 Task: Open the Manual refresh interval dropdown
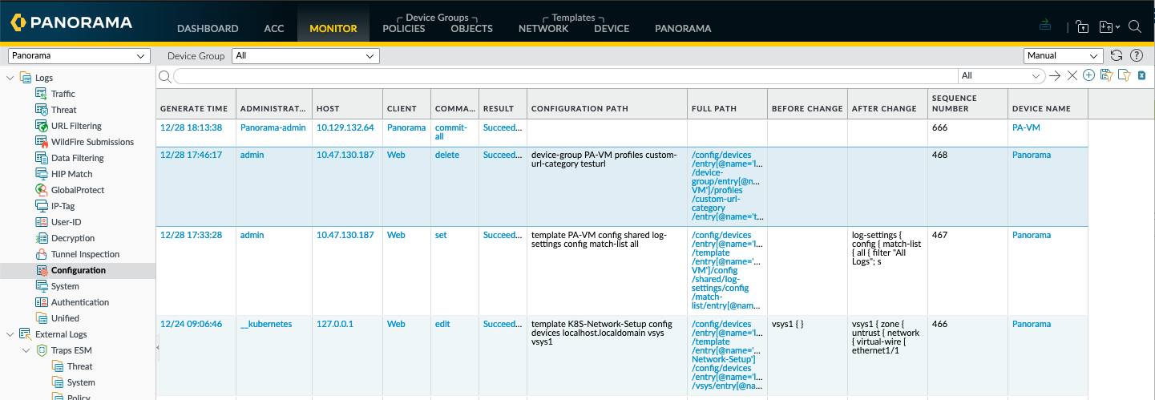coord(1064,56)
